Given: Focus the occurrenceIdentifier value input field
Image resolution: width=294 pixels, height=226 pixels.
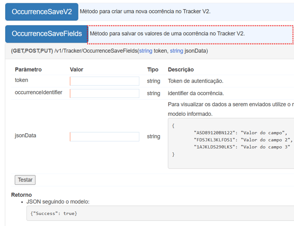Looking at the screenshot, I should pyautogui.click(x=105, y=93).
